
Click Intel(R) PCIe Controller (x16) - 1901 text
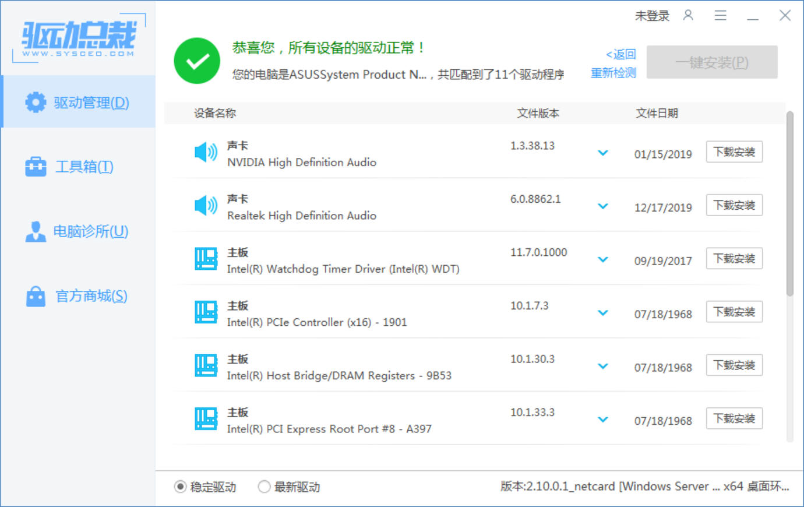tap(317, 322)
